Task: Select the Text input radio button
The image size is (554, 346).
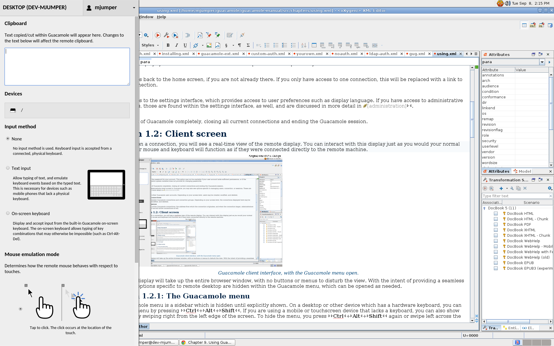Action: point(8,168)
